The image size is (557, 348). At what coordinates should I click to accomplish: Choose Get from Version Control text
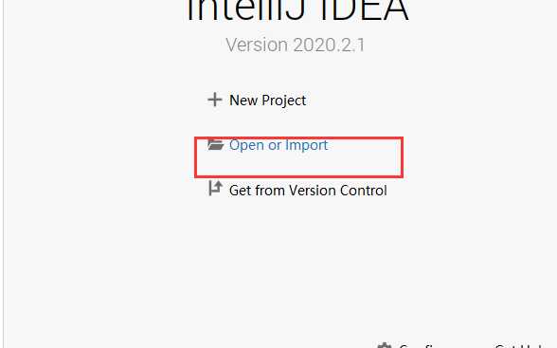[308, 191]
